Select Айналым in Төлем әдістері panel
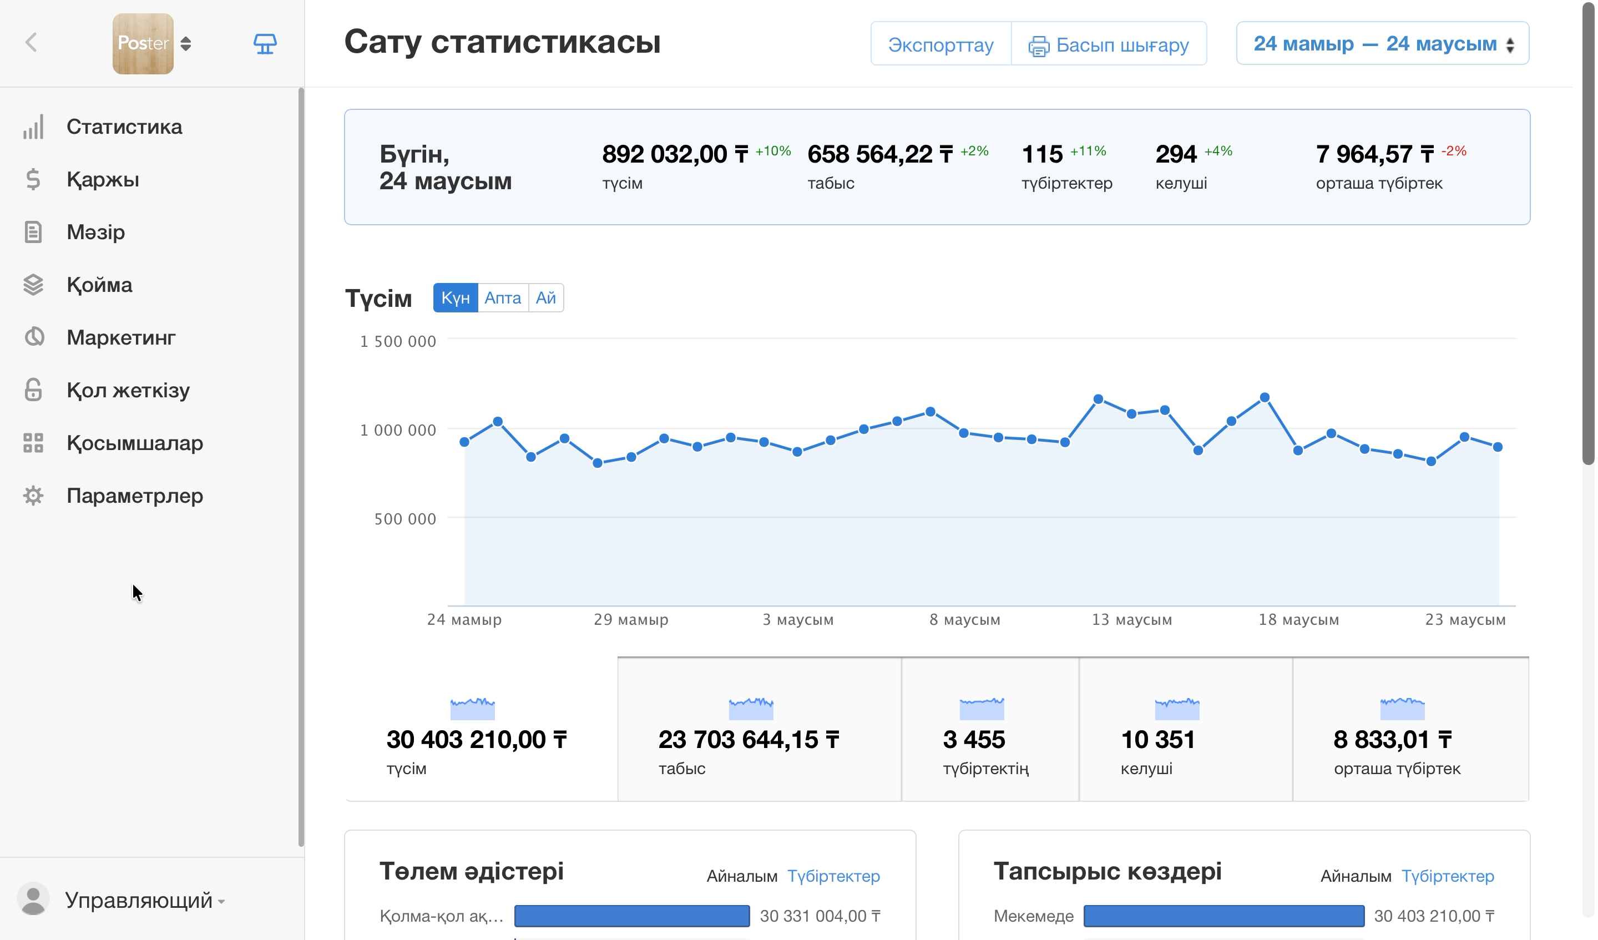 point(742,877)
